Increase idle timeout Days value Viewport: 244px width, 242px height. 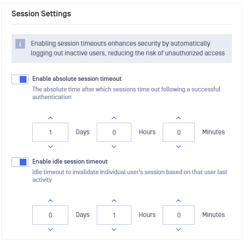[x=51, y=201]
